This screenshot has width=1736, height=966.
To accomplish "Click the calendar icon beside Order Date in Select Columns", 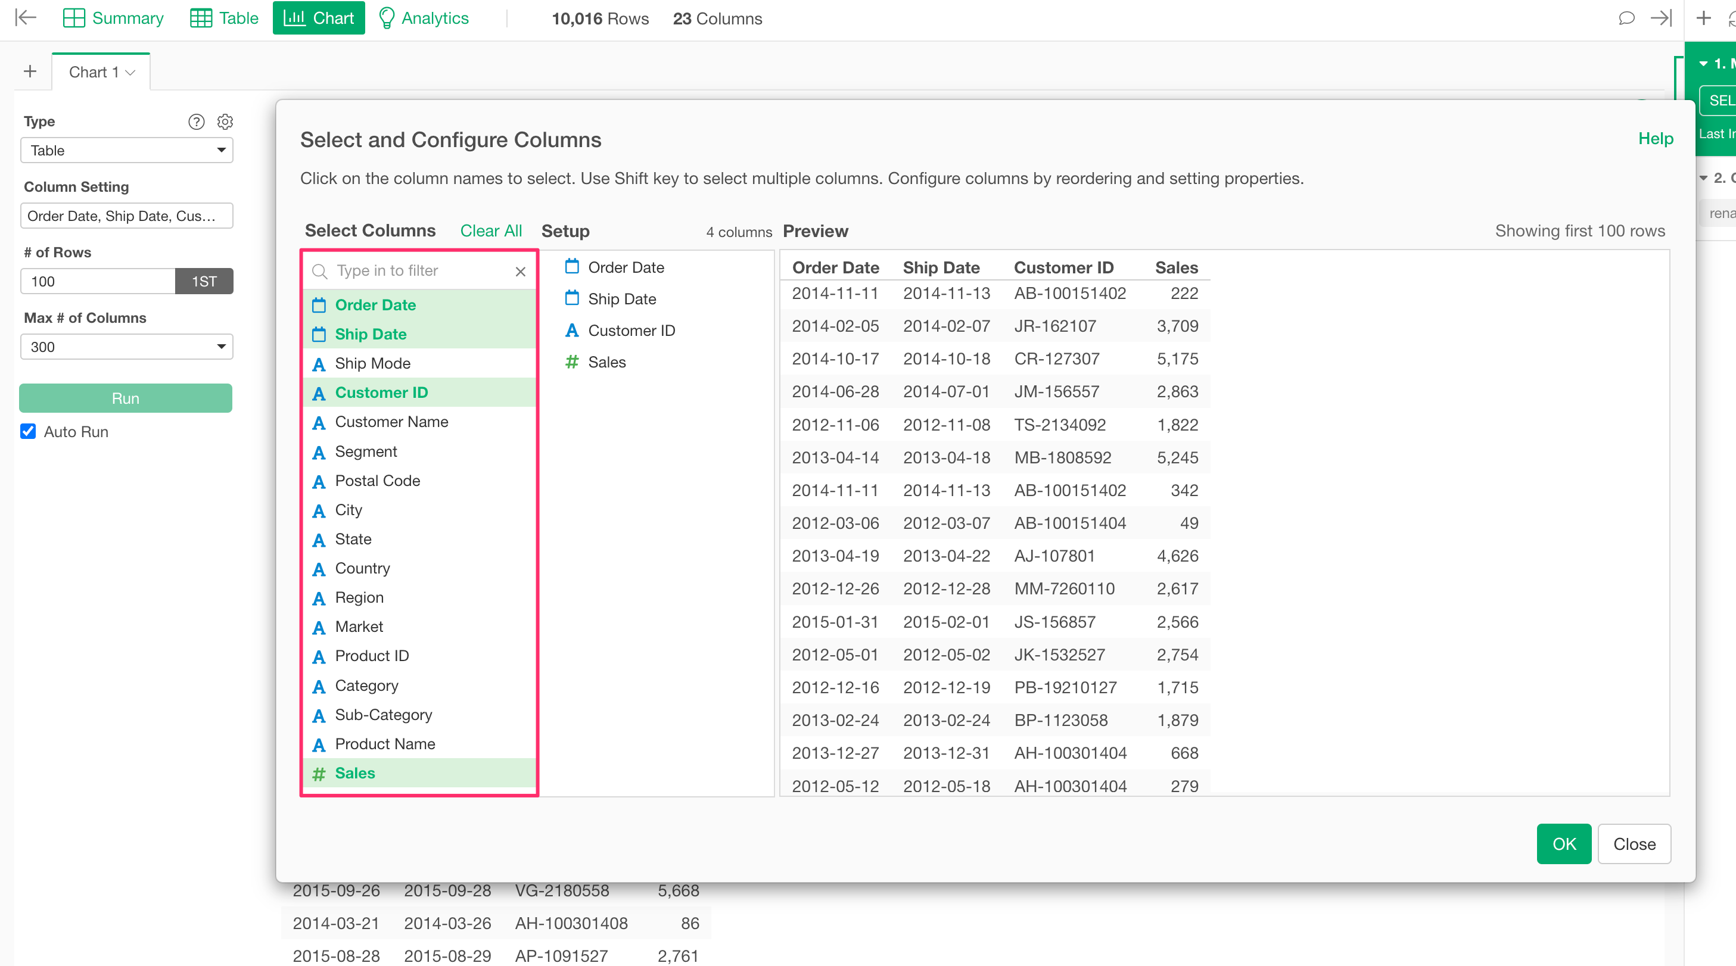I will point(319,305).
